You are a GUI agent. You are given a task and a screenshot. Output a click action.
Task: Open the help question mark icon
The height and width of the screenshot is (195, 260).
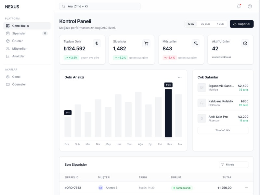pyautogui.click(x=250, y=6)
